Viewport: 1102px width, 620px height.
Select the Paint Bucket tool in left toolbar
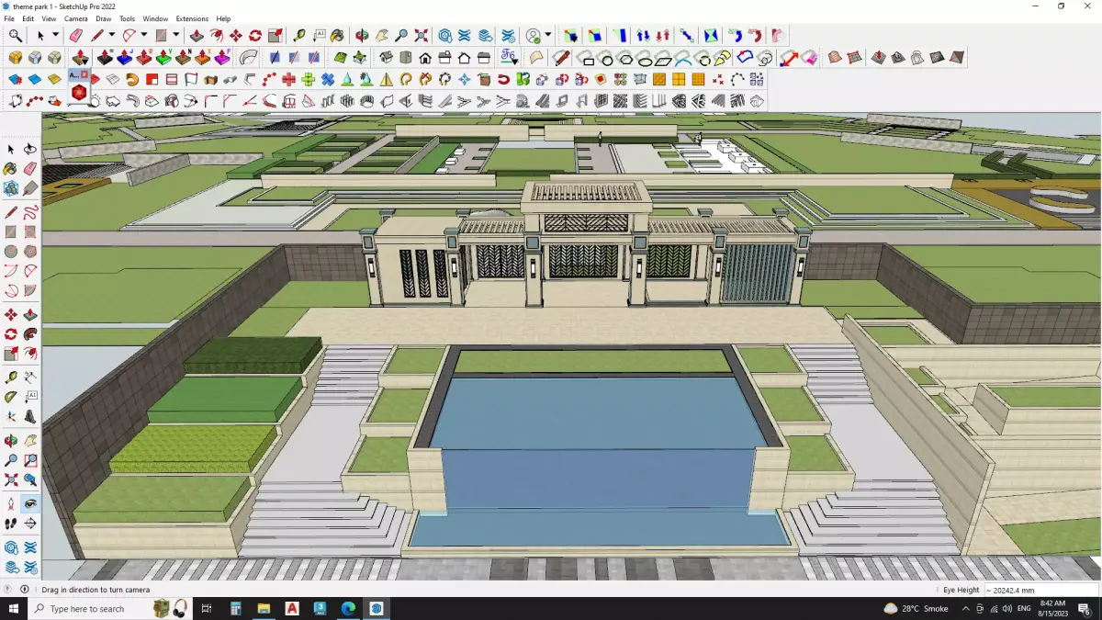click(x=11, y=169)
